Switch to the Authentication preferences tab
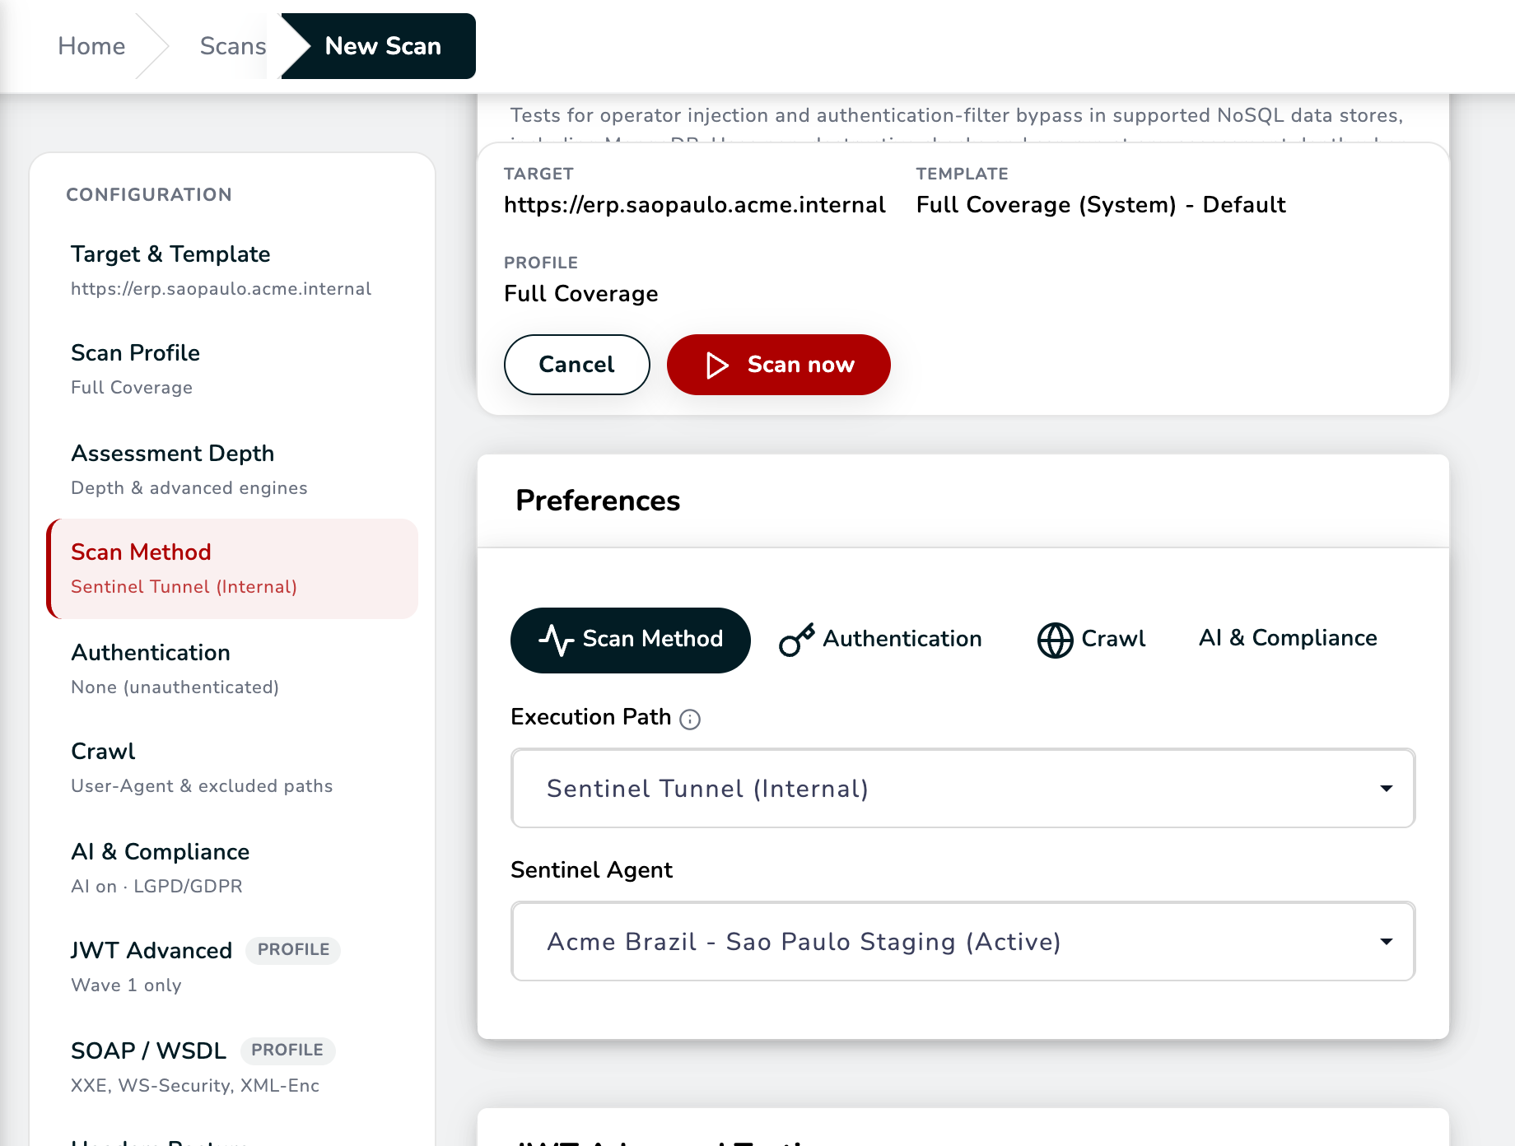The width and height of the screenshot is (1515, 1146). [880, 640]
